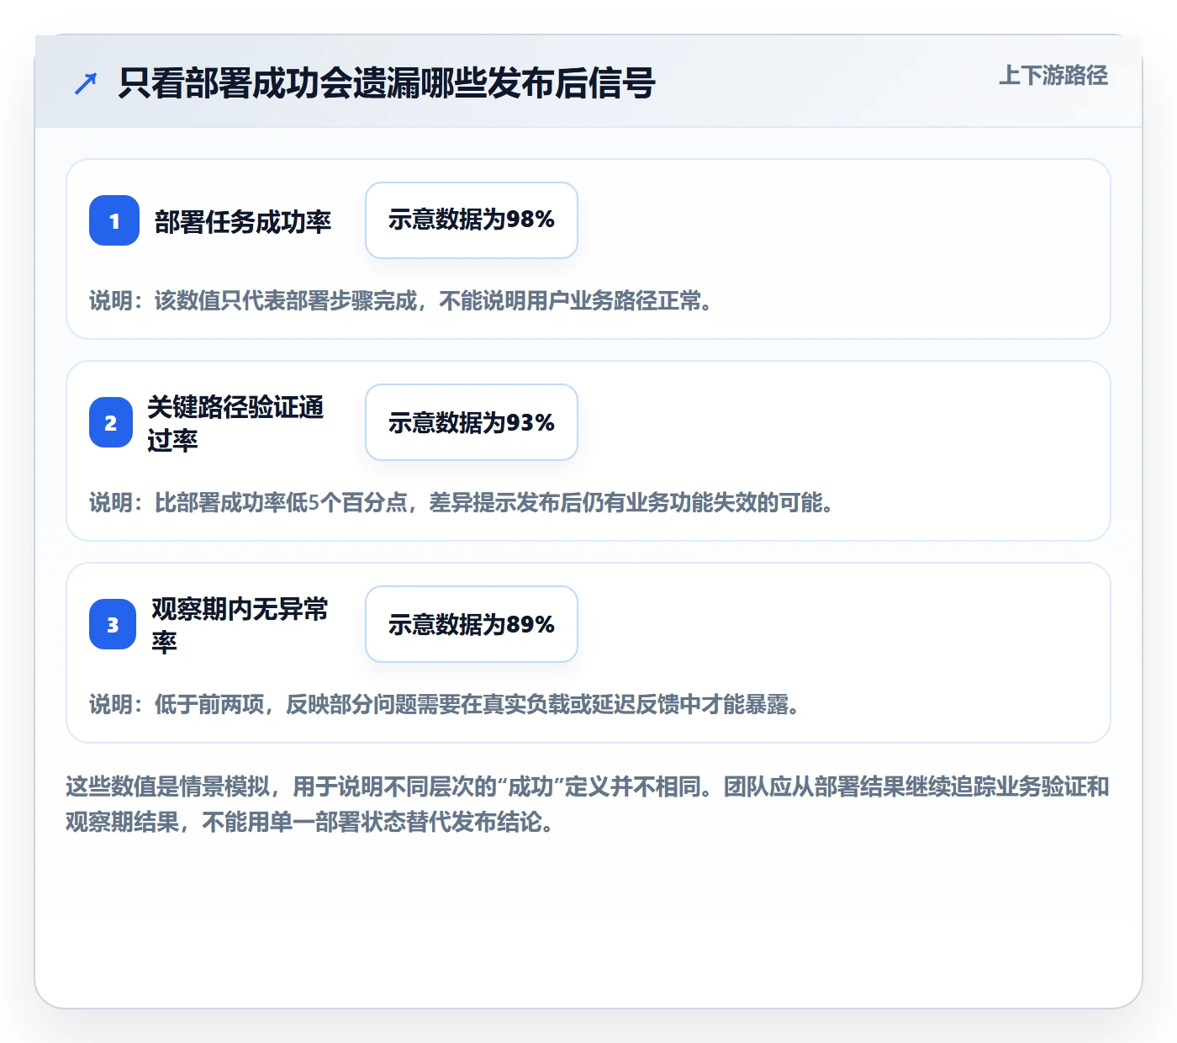Screen dimensions: 1177x1043
Task: Click the 关键路径验证通过率 heading
Action: click(x=236, y=423)
